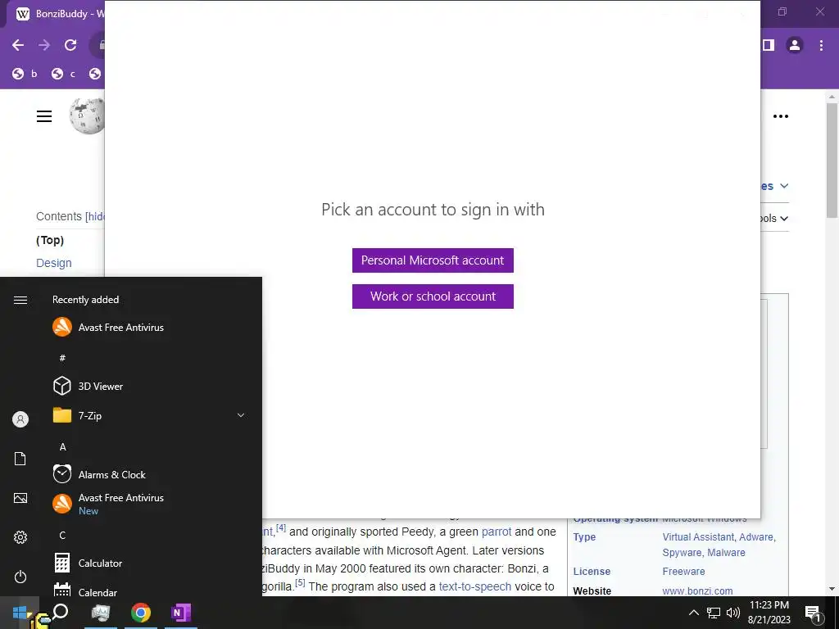This screenshot has height=629, width=839.
Task: Click the Power icon in Start
Action: pos(20,577)
